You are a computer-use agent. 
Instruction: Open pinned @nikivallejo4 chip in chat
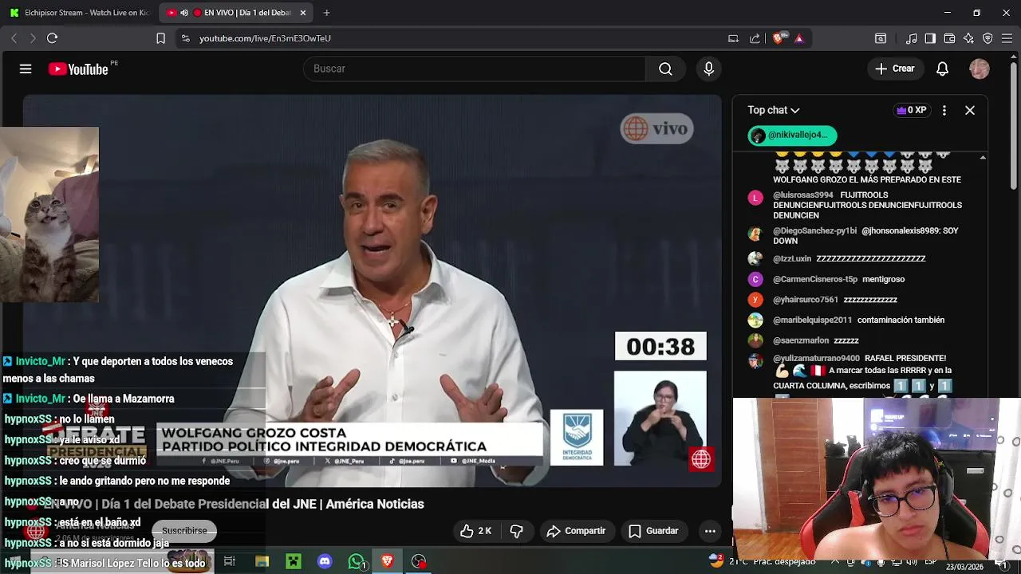coord(792,135)
